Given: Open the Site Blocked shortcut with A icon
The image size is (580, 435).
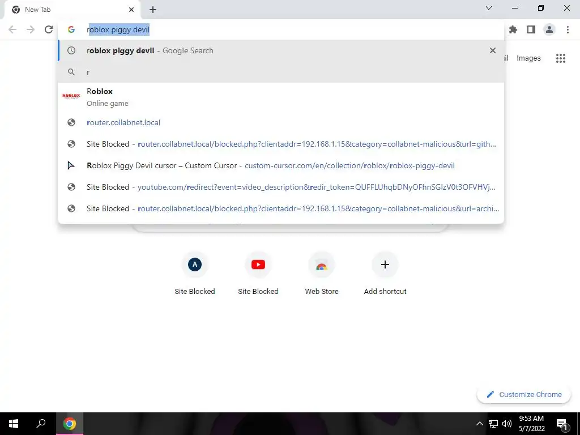Looking at the screenshot, I should [x=195, y=274].
